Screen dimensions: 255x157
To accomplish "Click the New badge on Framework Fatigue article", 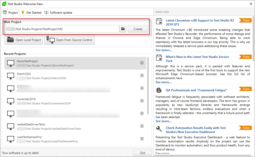I will [x=245, y=89].
